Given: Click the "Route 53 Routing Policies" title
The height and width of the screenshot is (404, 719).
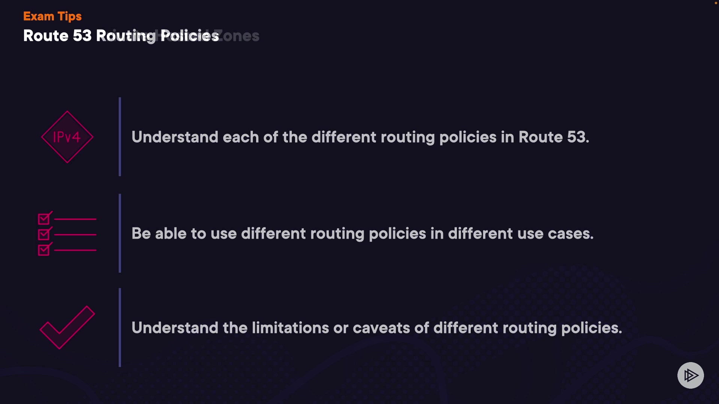Looking at the screenshot, I should pyautogui.click(x=121, y=36).
